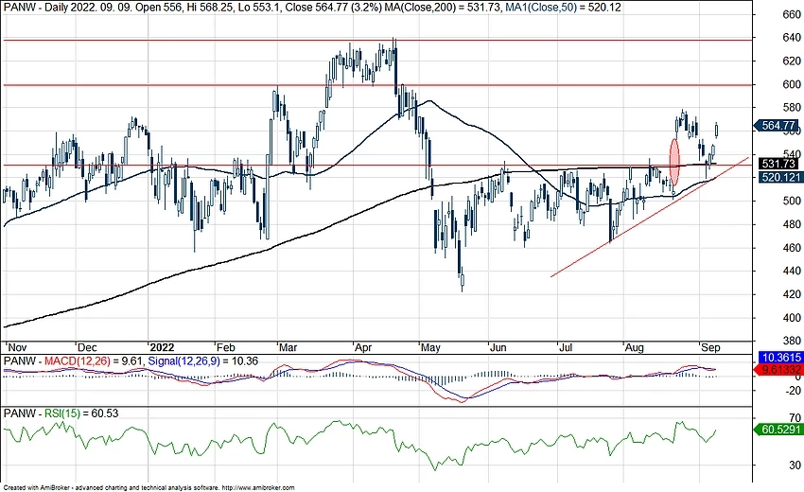
Task: Click the Signal(12,26,9) = 10.36 label
Action: 202,361
